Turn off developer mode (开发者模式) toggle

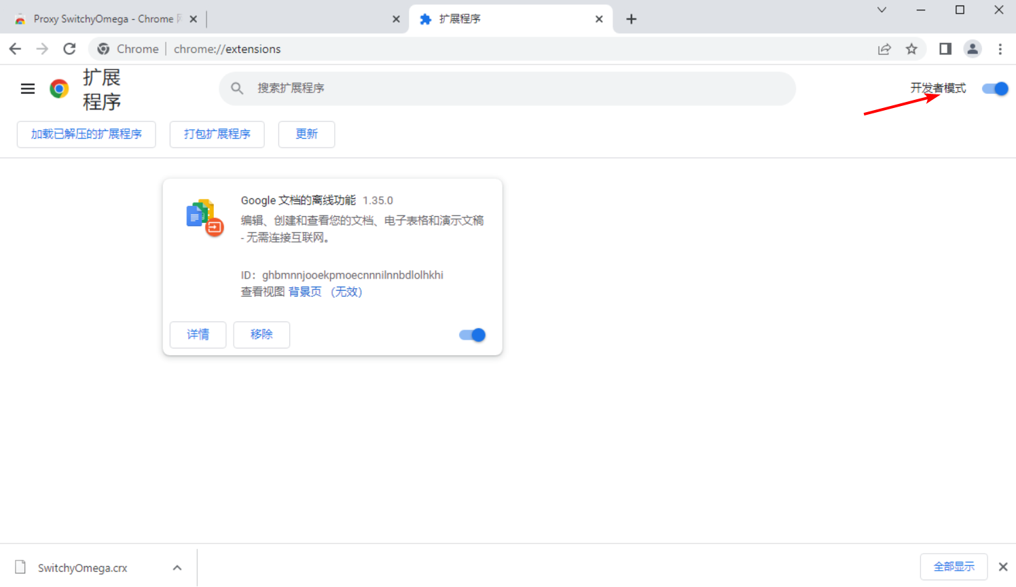point(995,89)
